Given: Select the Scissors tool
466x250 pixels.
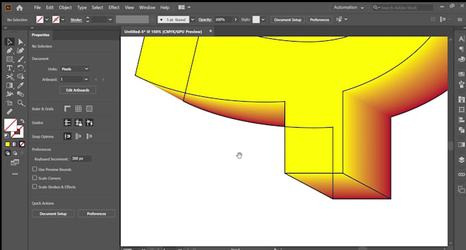Looking at the screenshot, I should pyautogui.click(x=10, y=77).
